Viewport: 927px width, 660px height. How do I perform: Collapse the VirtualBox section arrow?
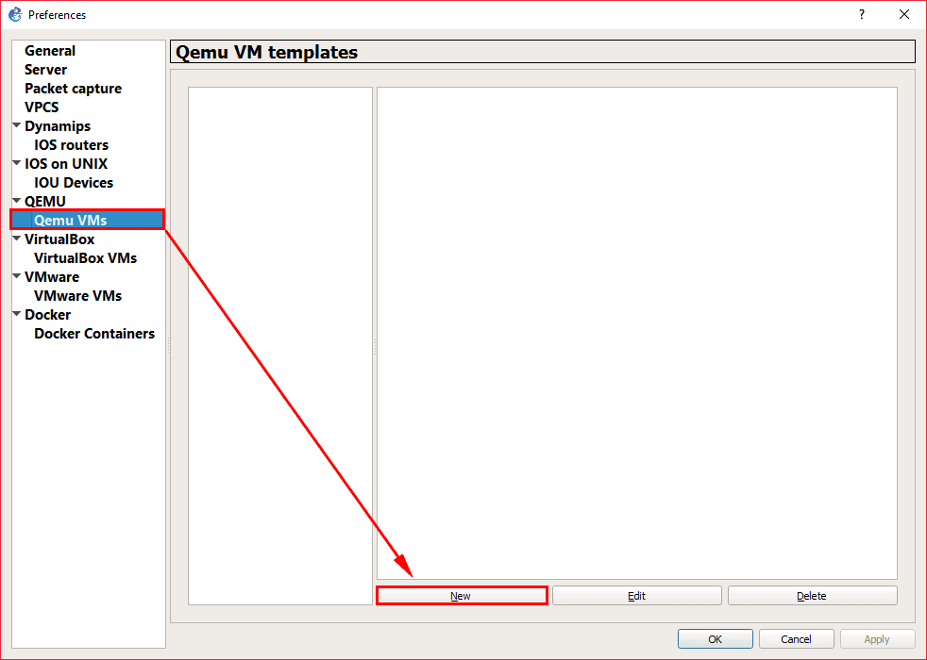click(x=17, y=239)
